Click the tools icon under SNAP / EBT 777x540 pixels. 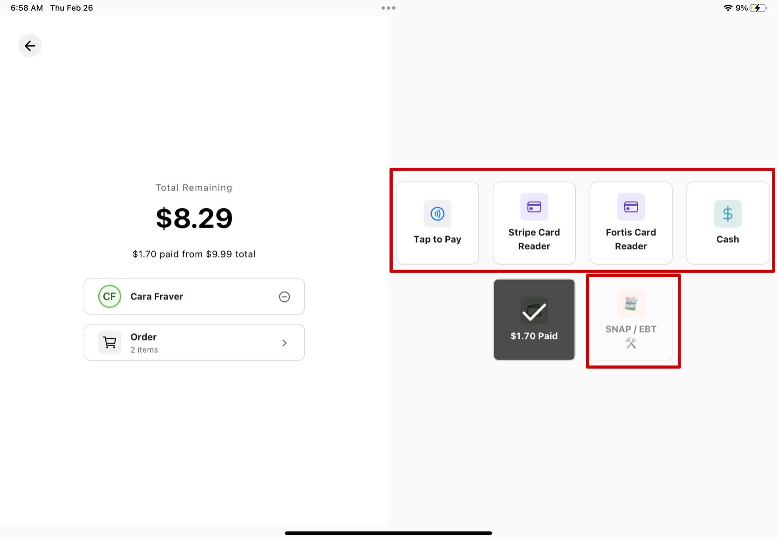[631, 343]
